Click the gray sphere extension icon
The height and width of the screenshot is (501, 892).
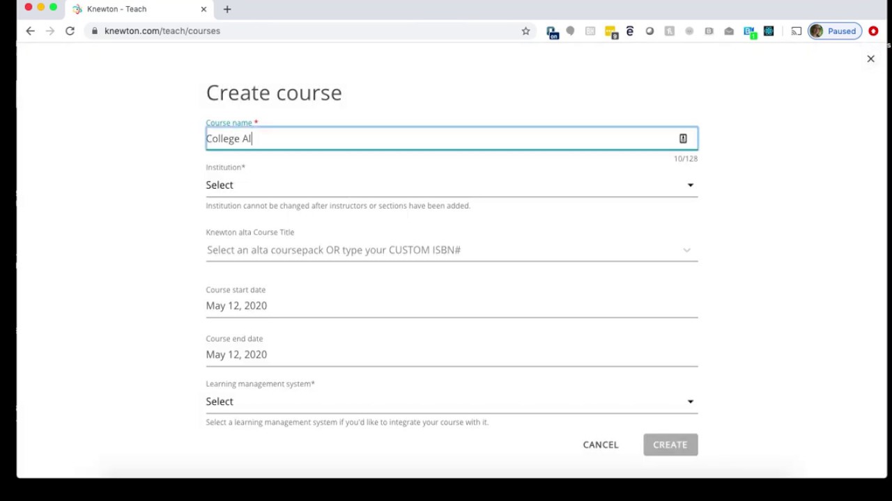(649, 31)
